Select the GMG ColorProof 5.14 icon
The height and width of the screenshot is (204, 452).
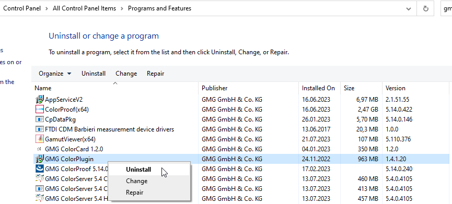click(x=39, y=169)
